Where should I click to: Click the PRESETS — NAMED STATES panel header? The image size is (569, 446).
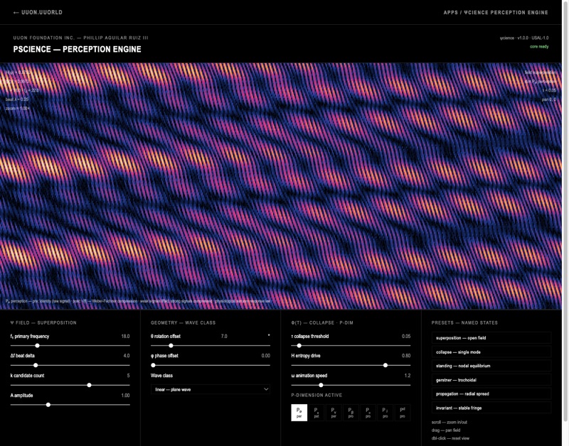[x=464, y=322]
